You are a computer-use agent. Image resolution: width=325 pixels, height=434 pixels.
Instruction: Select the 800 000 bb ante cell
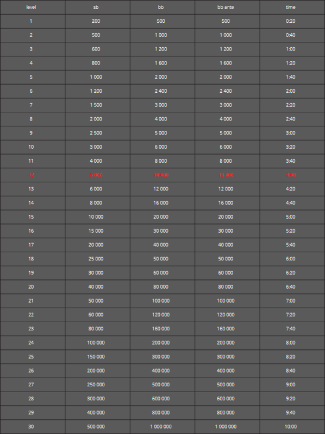click(226, 412)
